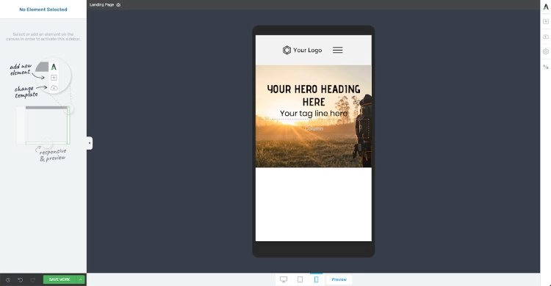
Task: Select the Column placeholder in hero section
Action: coord(314,128)
